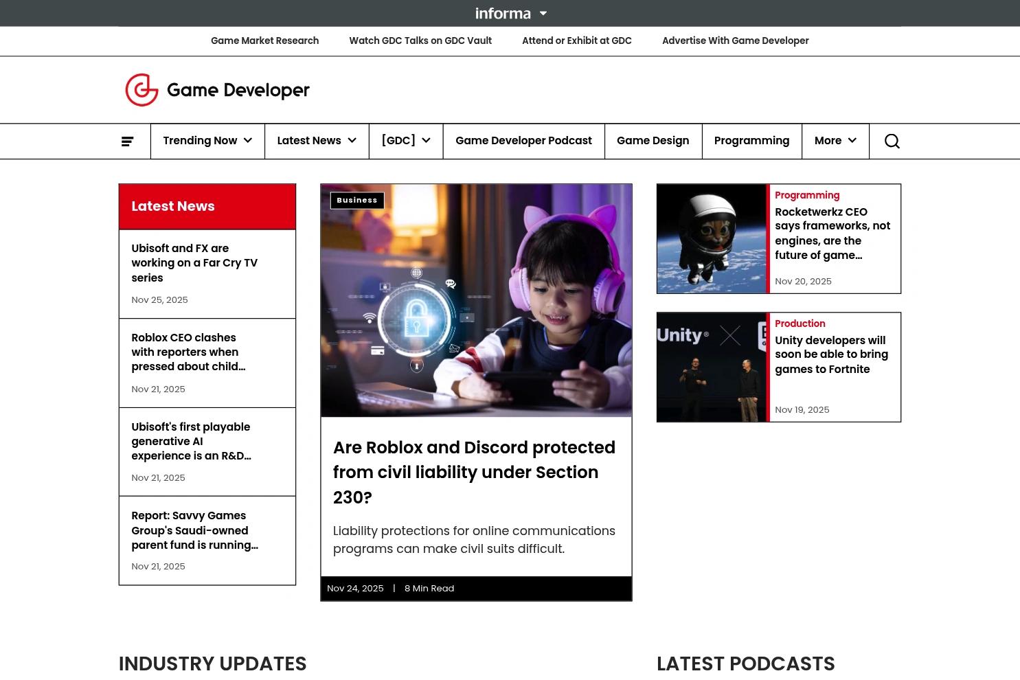The height and width of the screenshot is (680, 1020).
Task: Click the liability protections summary text
Action: pyautogui.click(x=474, y=540)
